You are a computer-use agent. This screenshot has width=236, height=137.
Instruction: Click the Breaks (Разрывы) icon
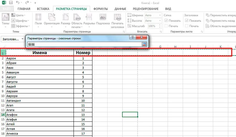(89, 17)
